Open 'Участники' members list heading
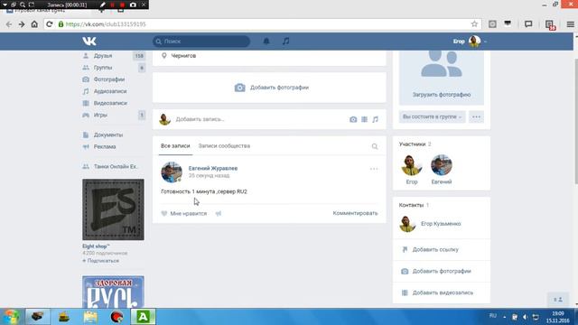The image size is (578, 325). (412, 144)
